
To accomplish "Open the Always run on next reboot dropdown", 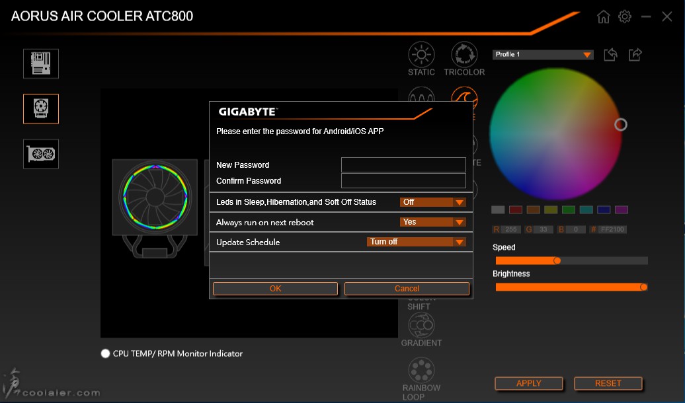I will click(x=432, y=222).
